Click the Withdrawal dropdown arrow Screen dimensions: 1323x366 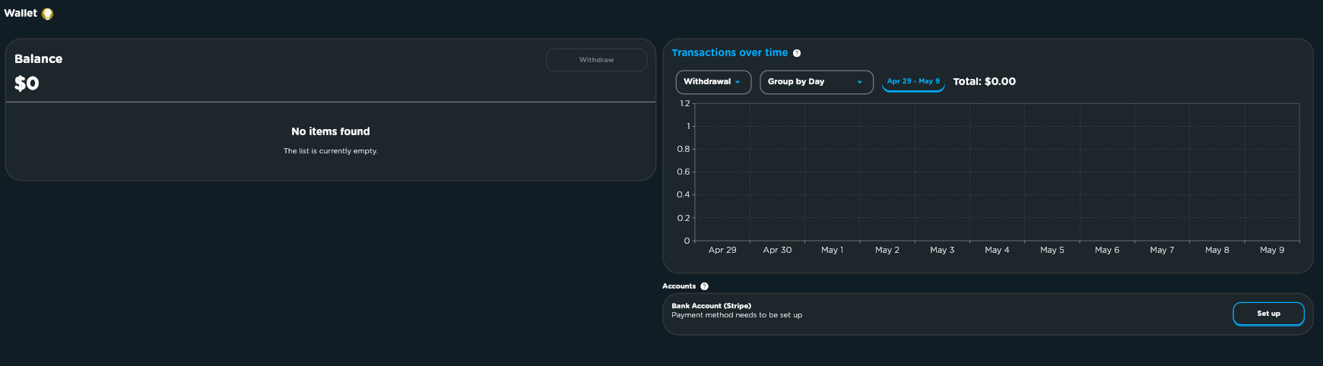[x=738, y=82]
